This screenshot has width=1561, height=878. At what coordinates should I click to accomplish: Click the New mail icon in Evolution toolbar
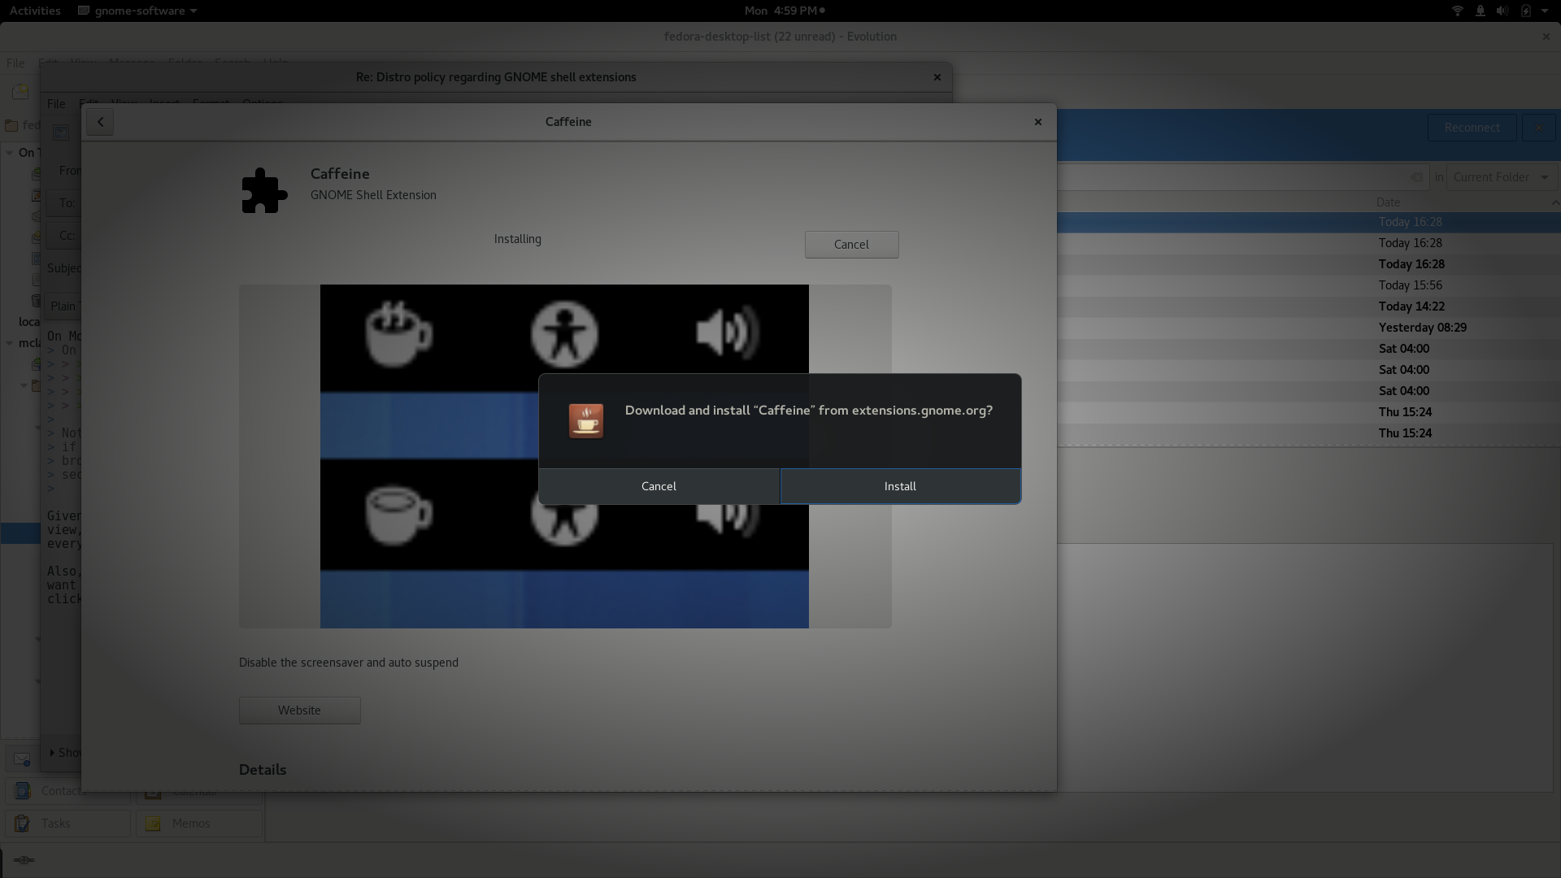coord(20,91)
